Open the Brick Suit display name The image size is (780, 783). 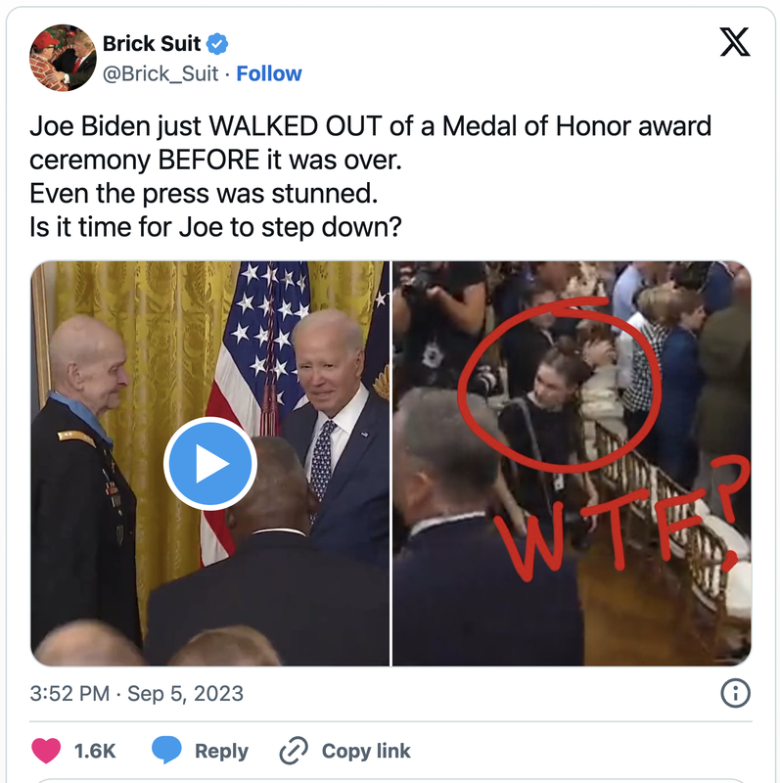click(x=152, y=43)
